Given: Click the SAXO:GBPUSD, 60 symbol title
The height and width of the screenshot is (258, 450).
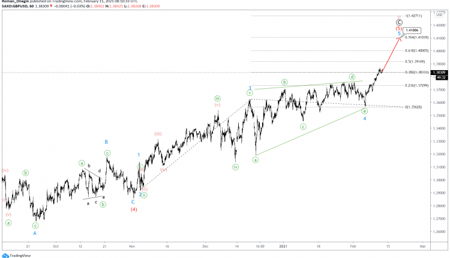Looking at the screenshot, I should [x=18, y=6].
